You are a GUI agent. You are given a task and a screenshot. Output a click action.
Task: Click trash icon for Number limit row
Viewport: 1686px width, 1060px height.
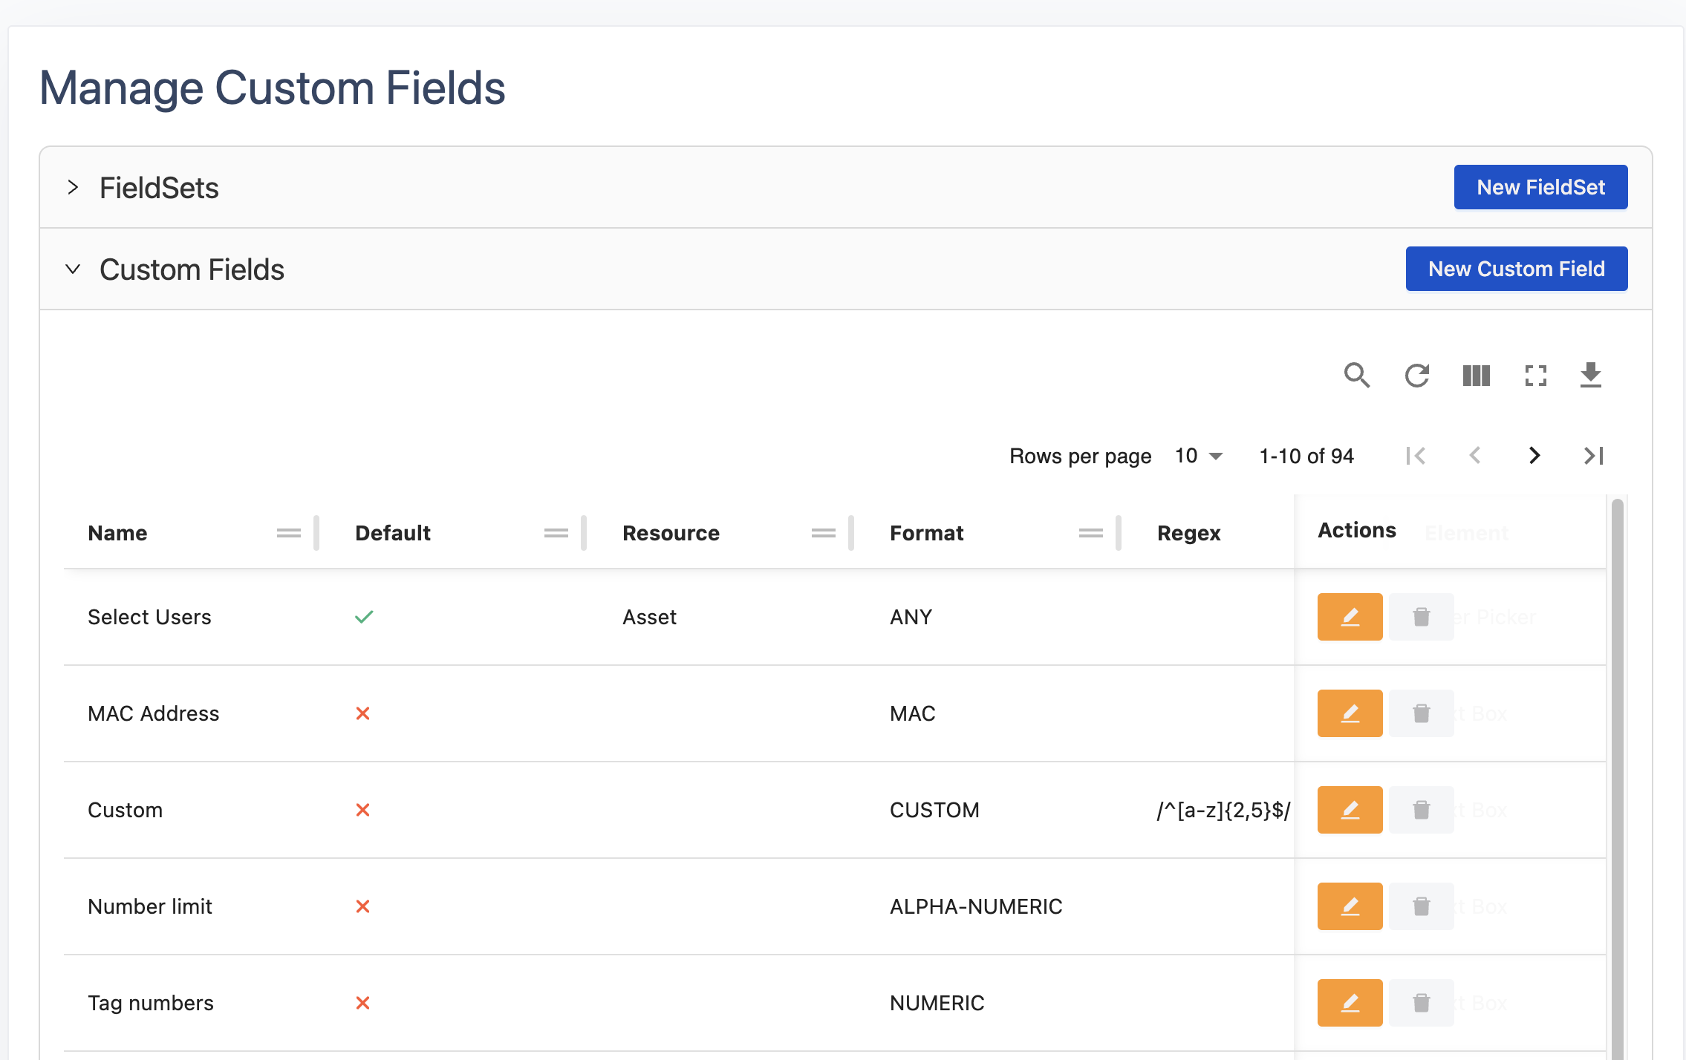[1421, 906]
